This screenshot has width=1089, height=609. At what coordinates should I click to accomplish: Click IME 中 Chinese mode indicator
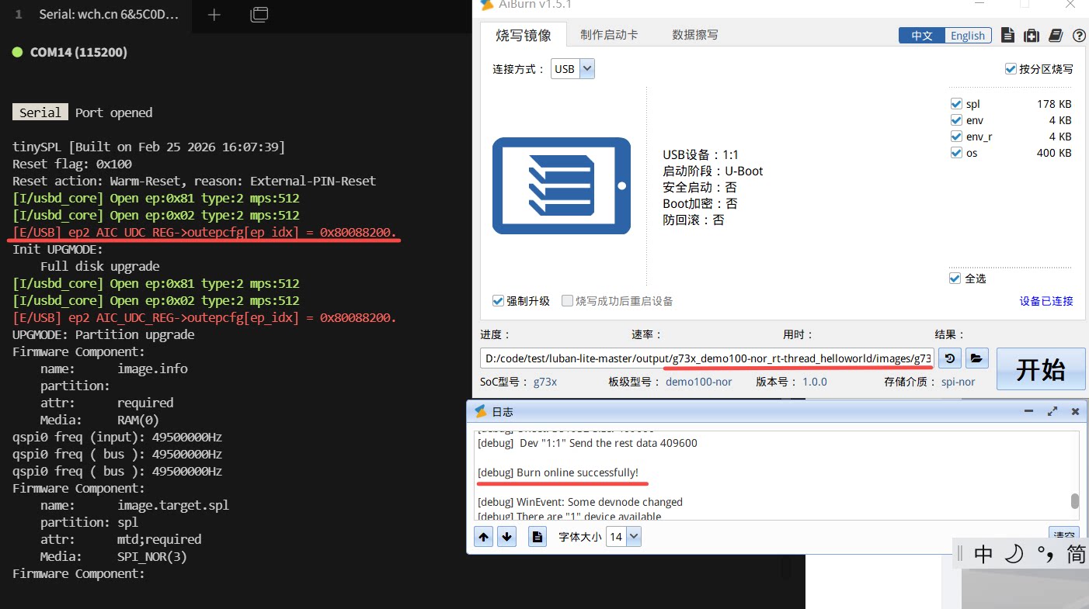click(983, 554)
